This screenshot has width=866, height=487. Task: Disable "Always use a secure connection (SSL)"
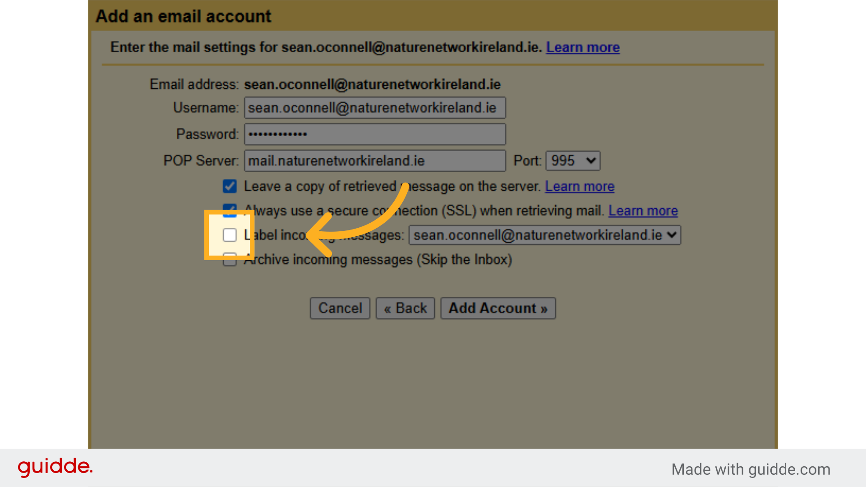pos(230,210)
